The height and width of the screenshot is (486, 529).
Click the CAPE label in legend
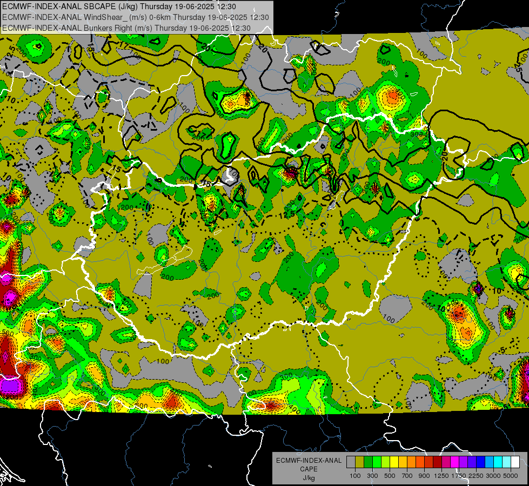point(309,469)
